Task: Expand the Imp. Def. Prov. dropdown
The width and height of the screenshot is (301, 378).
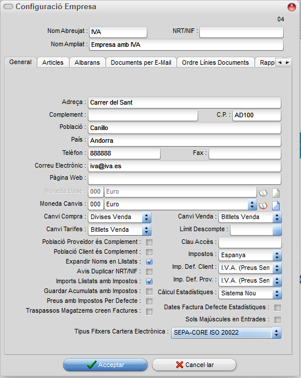Action: [x=277, y=281]
